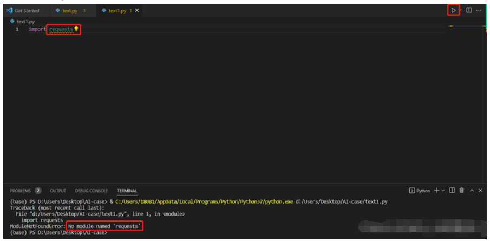Show the DEBUG CONSOLE panel

(92, 191)
